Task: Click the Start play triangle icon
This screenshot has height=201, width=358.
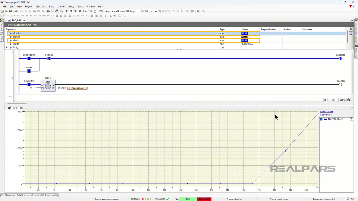Action: point(151,11)
